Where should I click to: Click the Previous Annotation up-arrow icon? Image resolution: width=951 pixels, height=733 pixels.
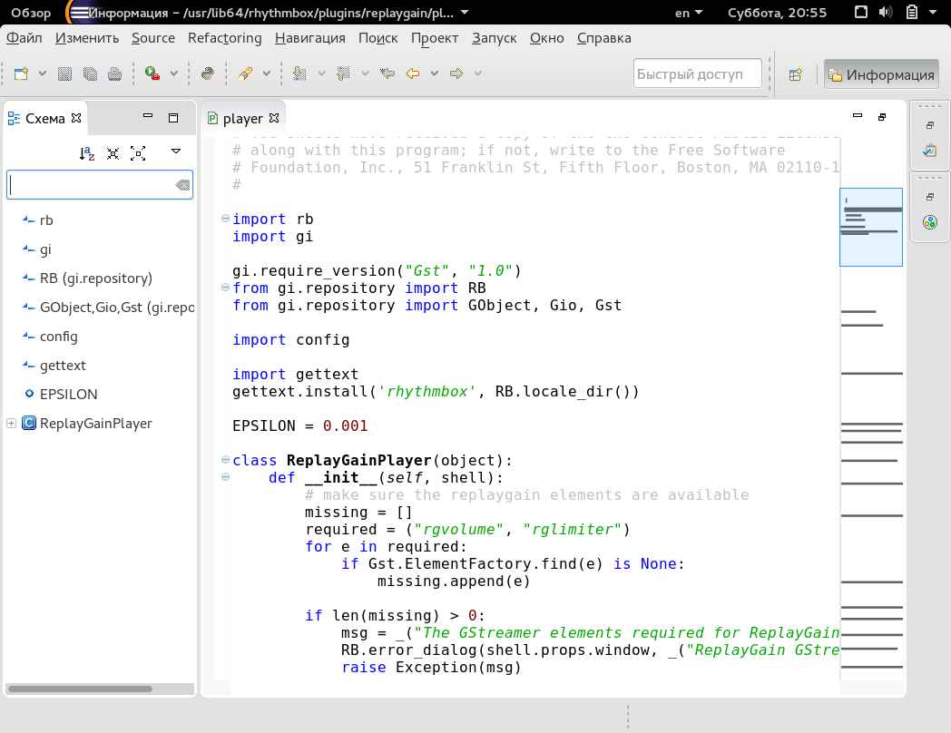343,74
